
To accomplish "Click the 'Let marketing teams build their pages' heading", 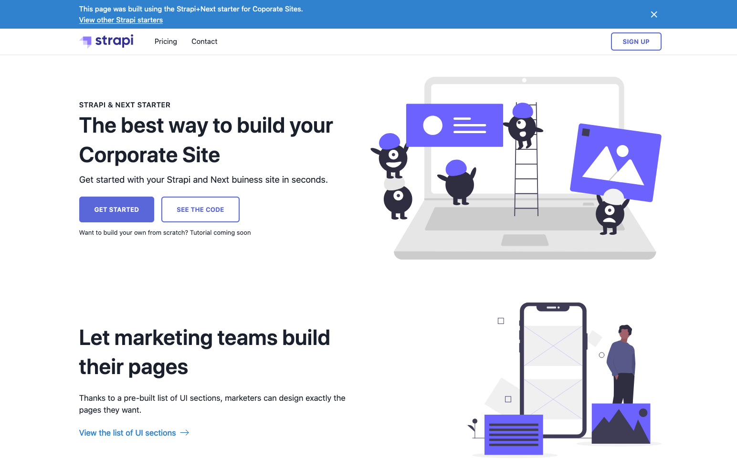I will (204, 352).
